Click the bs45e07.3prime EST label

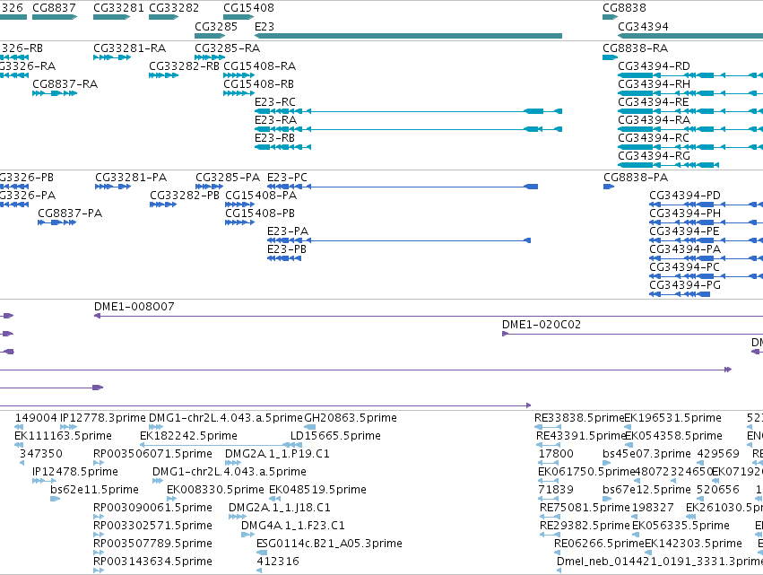(x=646, y=454)
